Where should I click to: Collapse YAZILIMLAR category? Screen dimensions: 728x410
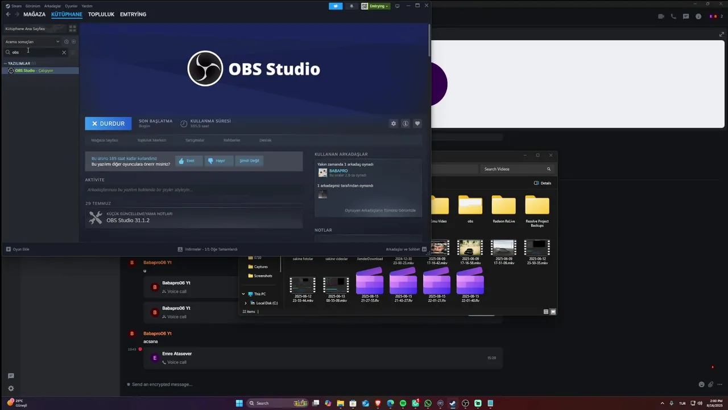coord(5,63)
